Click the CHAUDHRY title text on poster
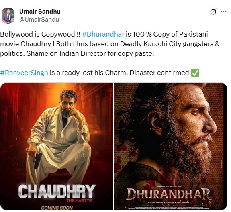 point(57,191)
